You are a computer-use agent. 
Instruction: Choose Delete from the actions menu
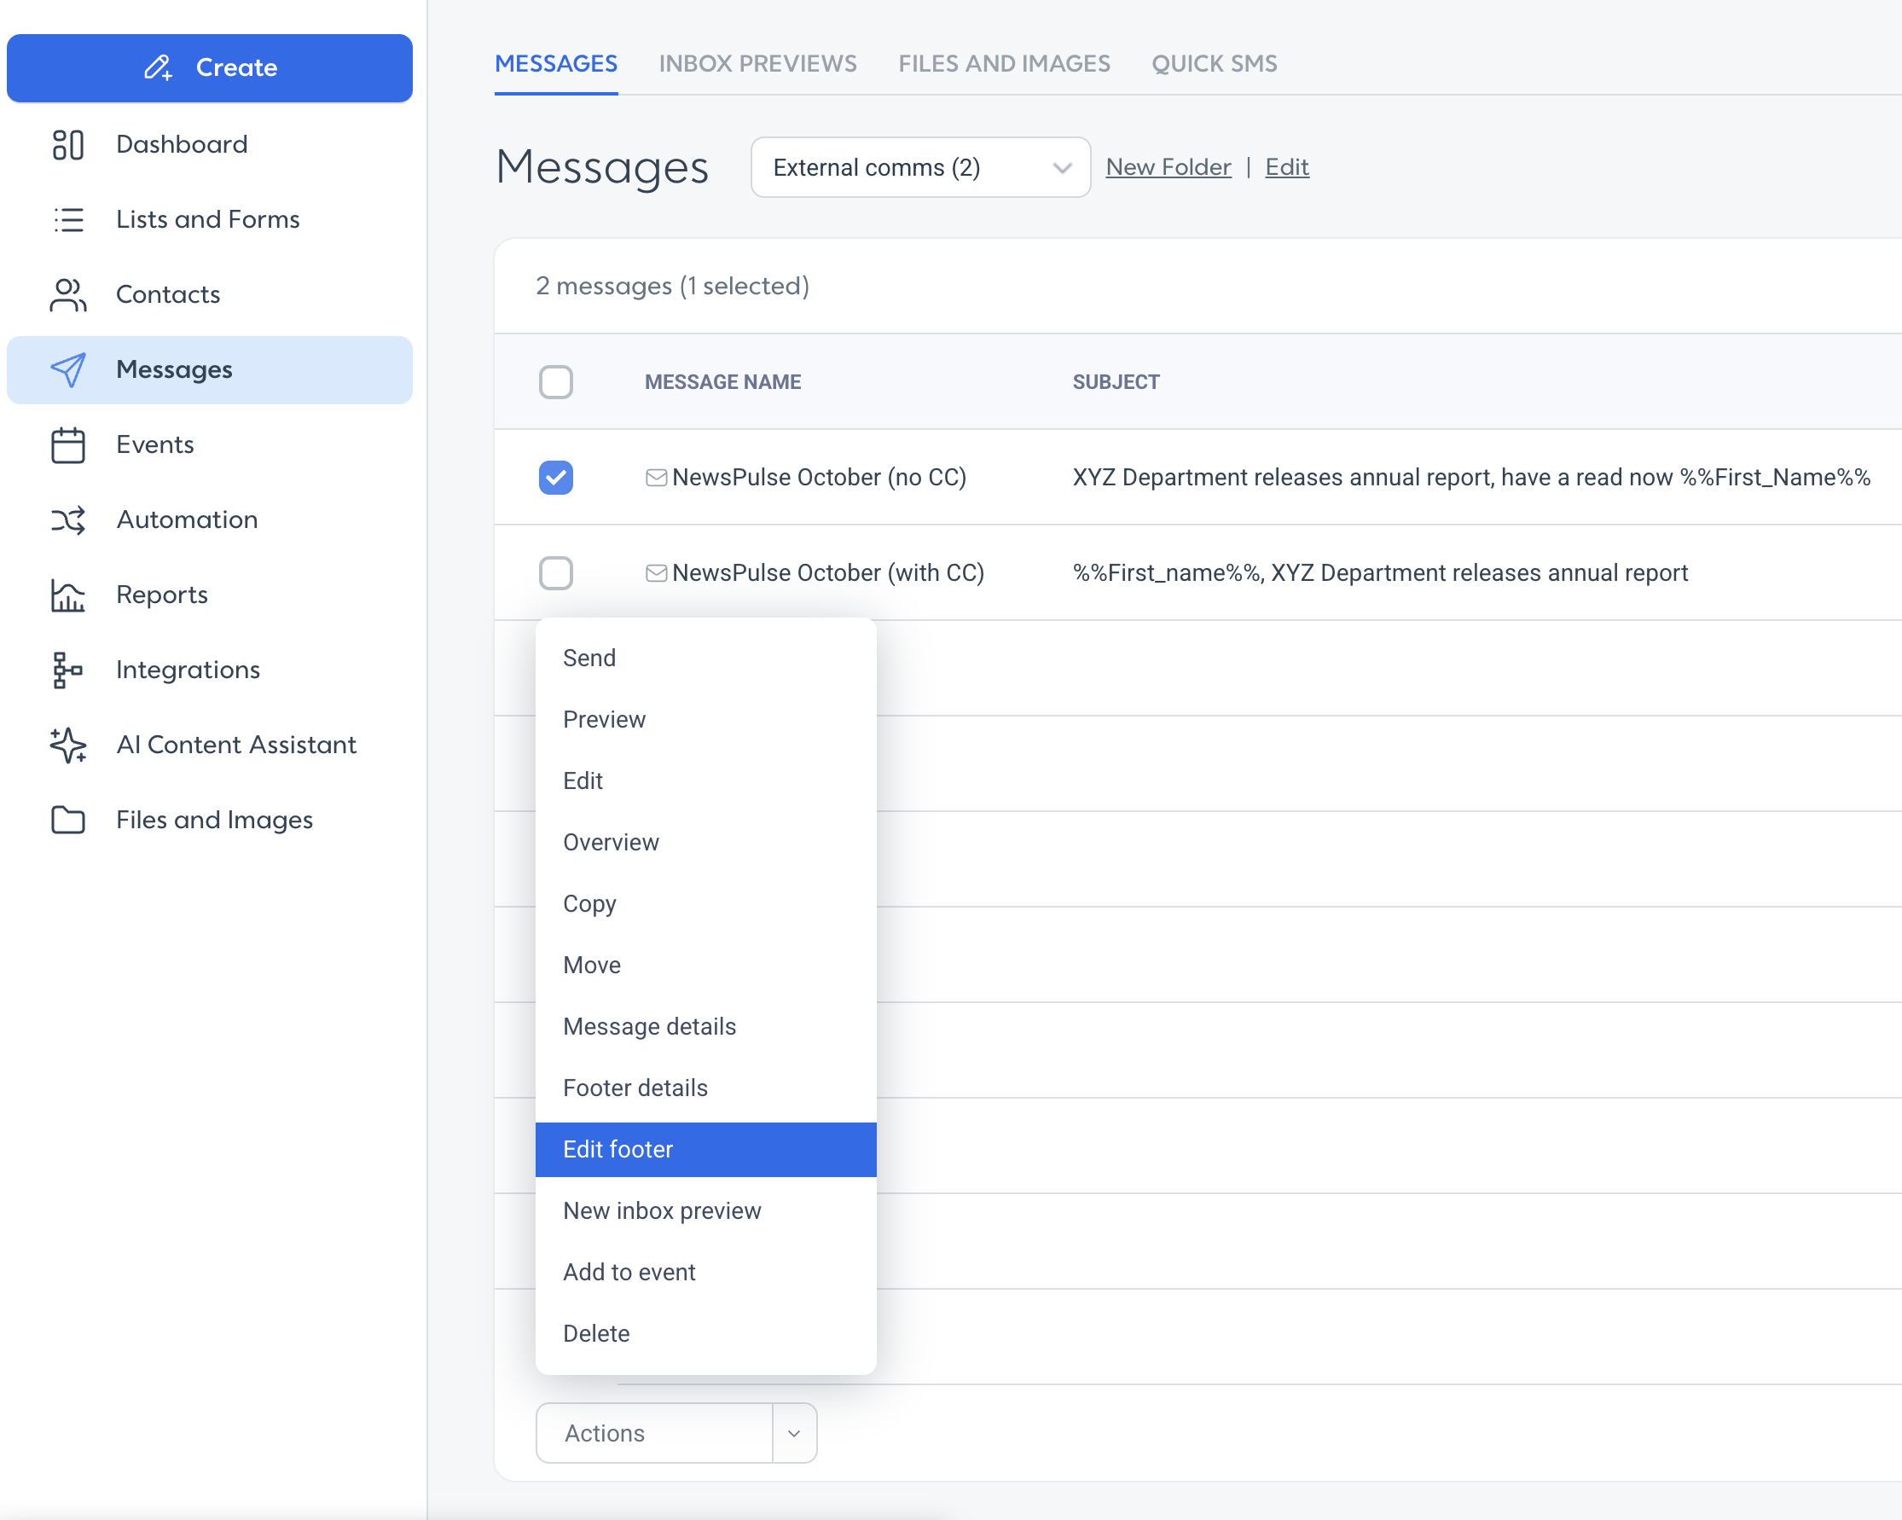[x=705, y=1334]
